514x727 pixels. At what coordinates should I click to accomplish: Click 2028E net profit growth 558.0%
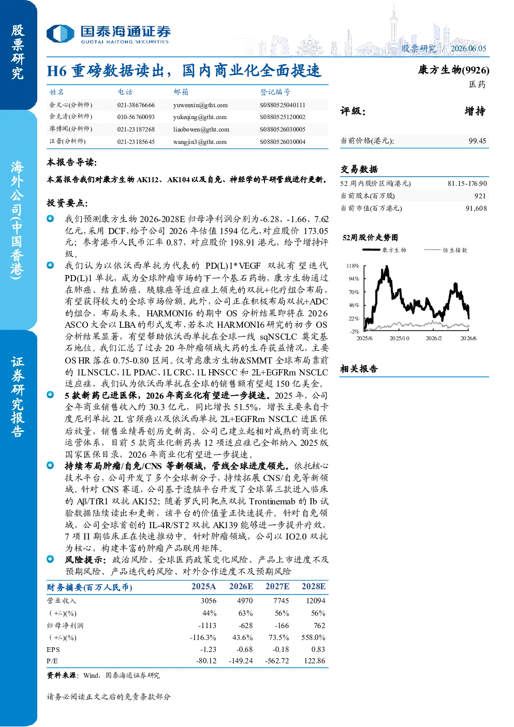pos(313,637)
